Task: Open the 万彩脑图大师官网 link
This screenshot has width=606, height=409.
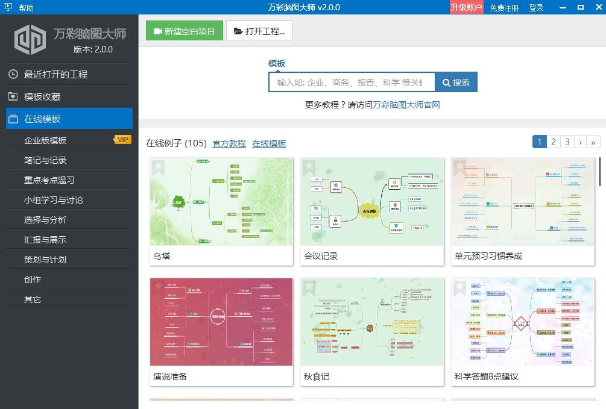Action: [406, 104]
